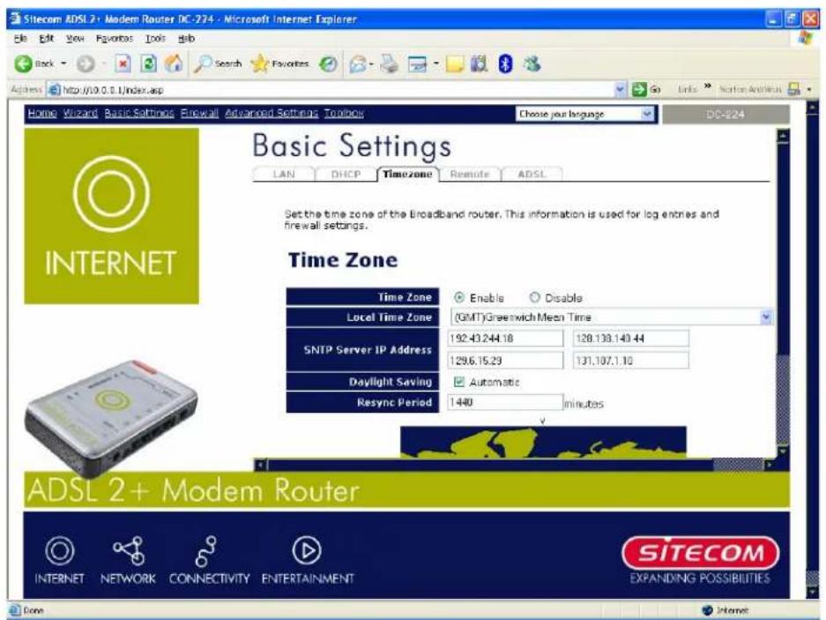Stop page loading with the red X icon
This screenshot has height=620, width=826.
point(123,63)
